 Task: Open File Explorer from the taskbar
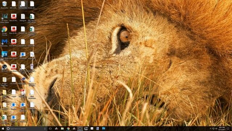tap(62, 128)
